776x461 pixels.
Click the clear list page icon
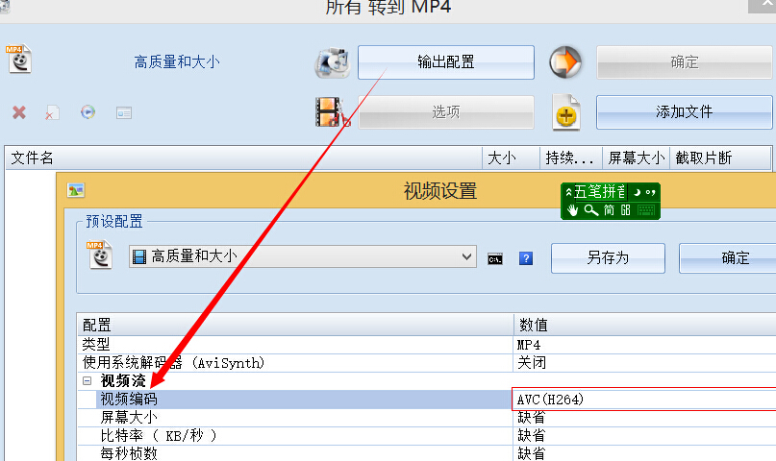(53, 112)
